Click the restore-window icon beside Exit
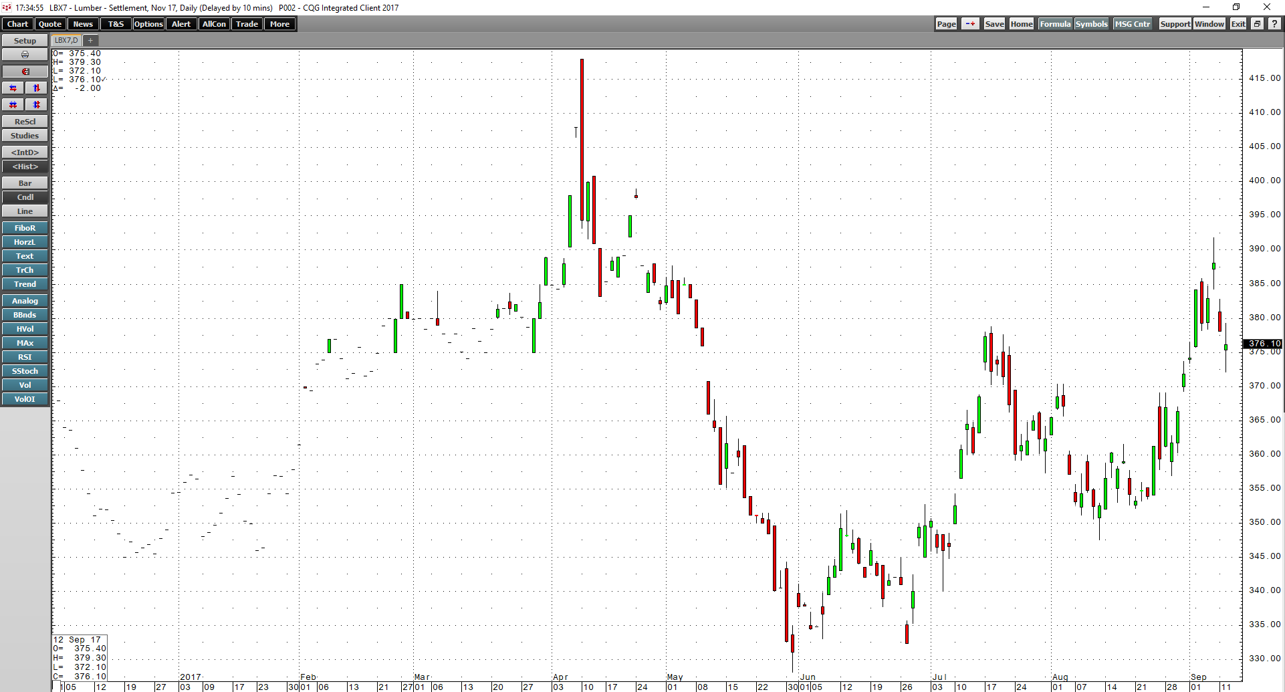Viewport: 1285px width, 692px height. (x=1257, y=24)
